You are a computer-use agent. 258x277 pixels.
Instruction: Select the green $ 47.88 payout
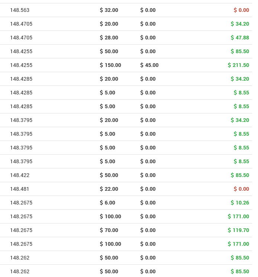[240, 38]
